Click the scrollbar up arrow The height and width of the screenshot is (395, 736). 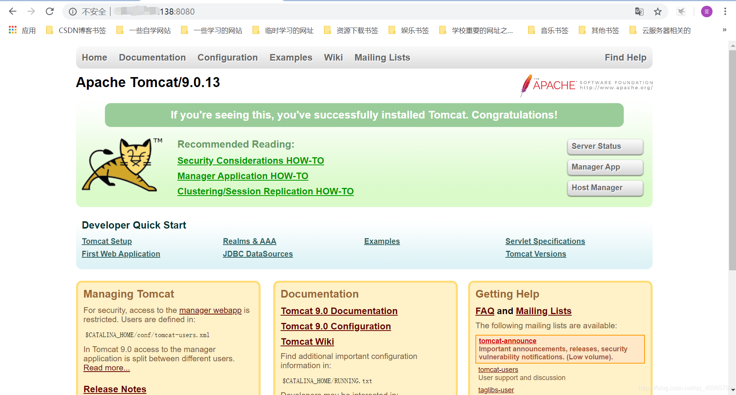[x=732, y=46]
